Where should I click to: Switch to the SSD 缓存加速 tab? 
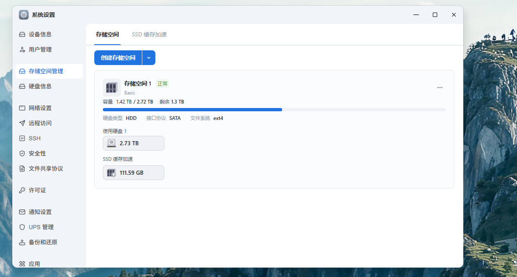tap(149, 34)
